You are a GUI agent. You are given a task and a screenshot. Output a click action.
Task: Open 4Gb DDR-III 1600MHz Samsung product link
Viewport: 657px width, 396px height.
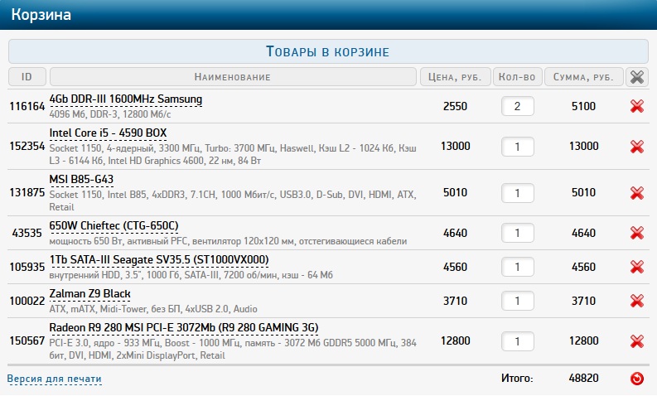(x=126, y=99)
